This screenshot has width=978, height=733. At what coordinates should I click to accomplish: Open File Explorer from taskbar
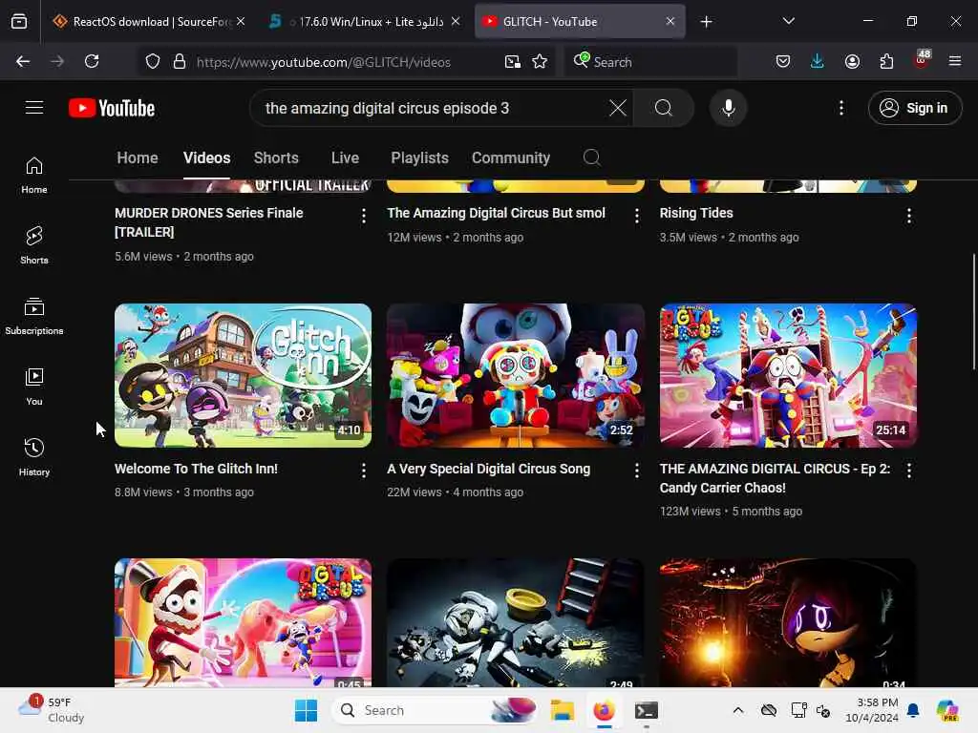click(x=562, y=710)
